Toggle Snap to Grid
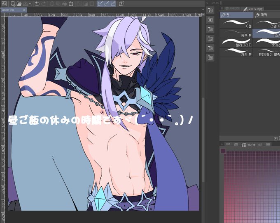 point(113,4)
